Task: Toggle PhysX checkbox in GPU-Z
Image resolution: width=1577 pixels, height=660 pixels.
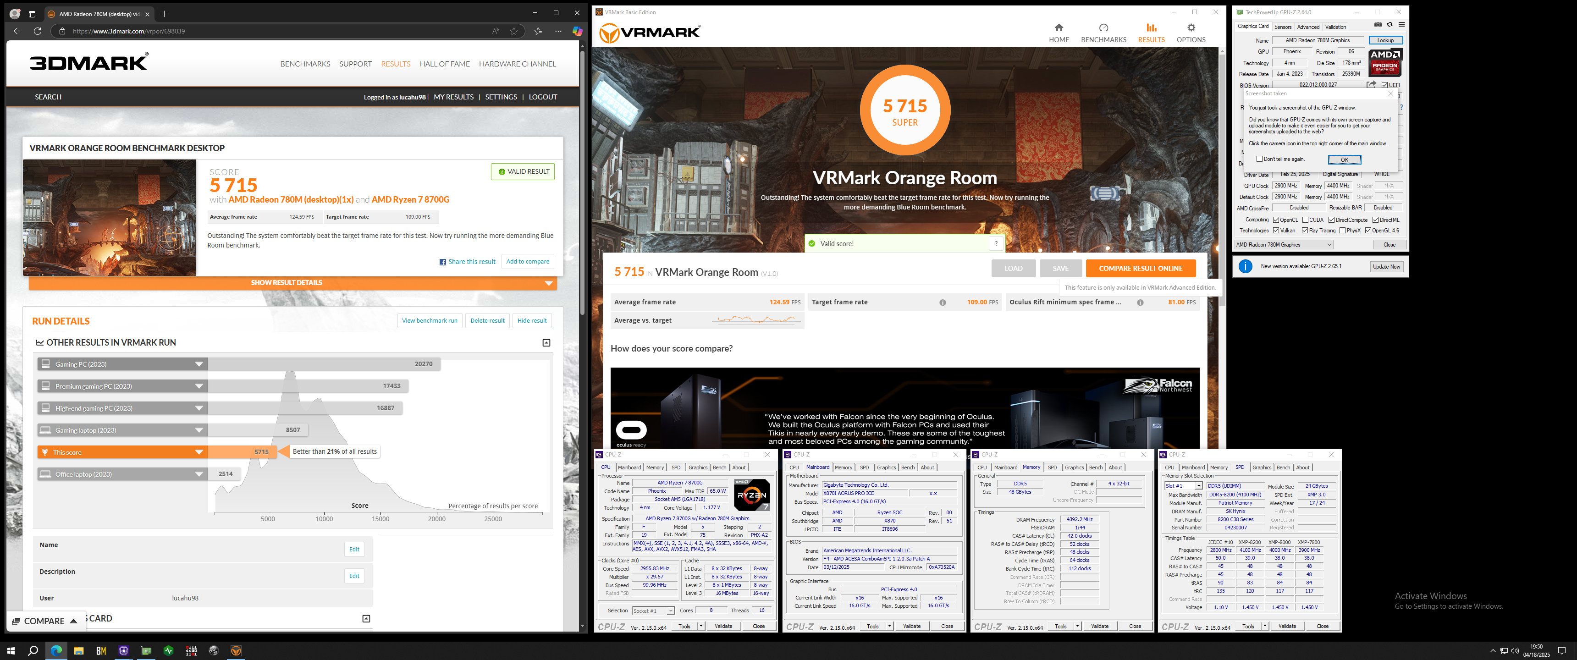Action: (1343, 231)
